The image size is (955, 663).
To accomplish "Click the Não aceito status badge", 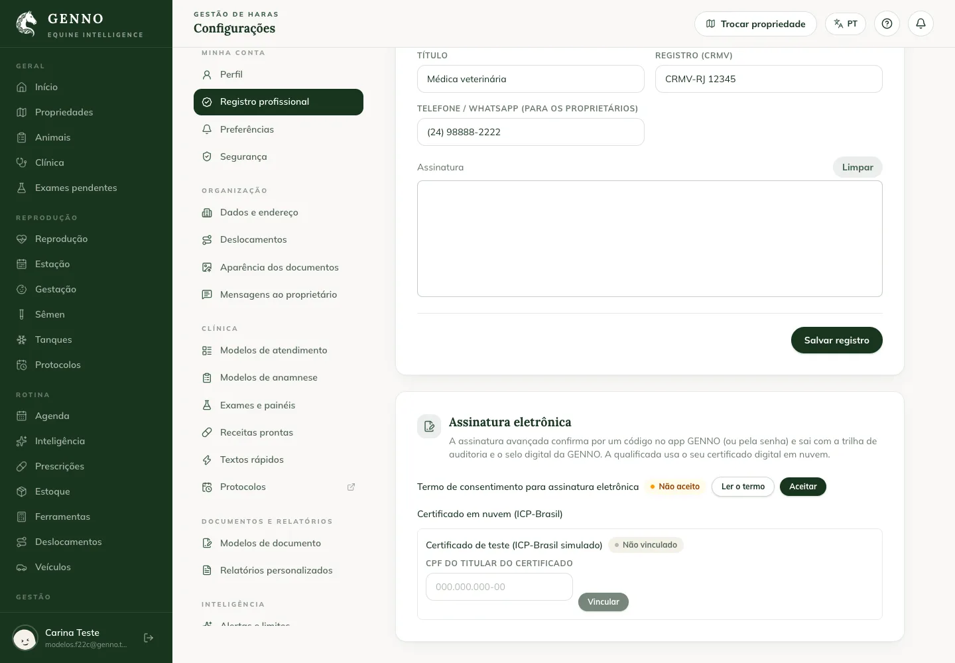I will tap(674, 487).
